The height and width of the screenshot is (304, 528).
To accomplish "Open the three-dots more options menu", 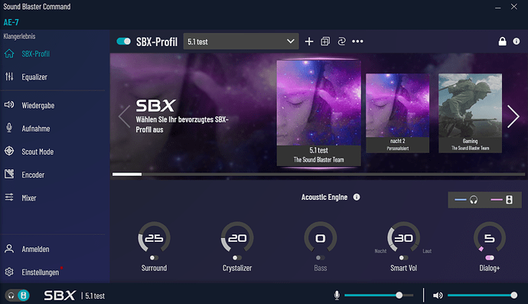I will 357,41.
